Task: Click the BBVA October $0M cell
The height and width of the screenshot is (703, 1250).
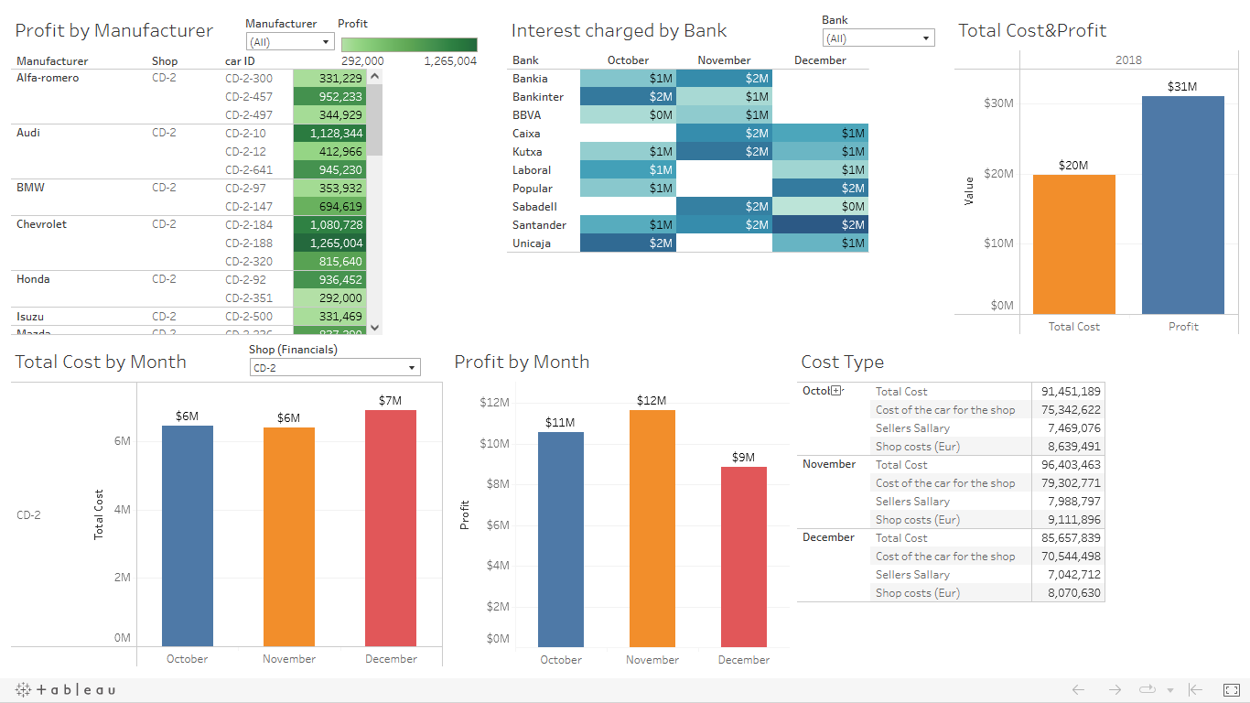Action: [628, 115]
